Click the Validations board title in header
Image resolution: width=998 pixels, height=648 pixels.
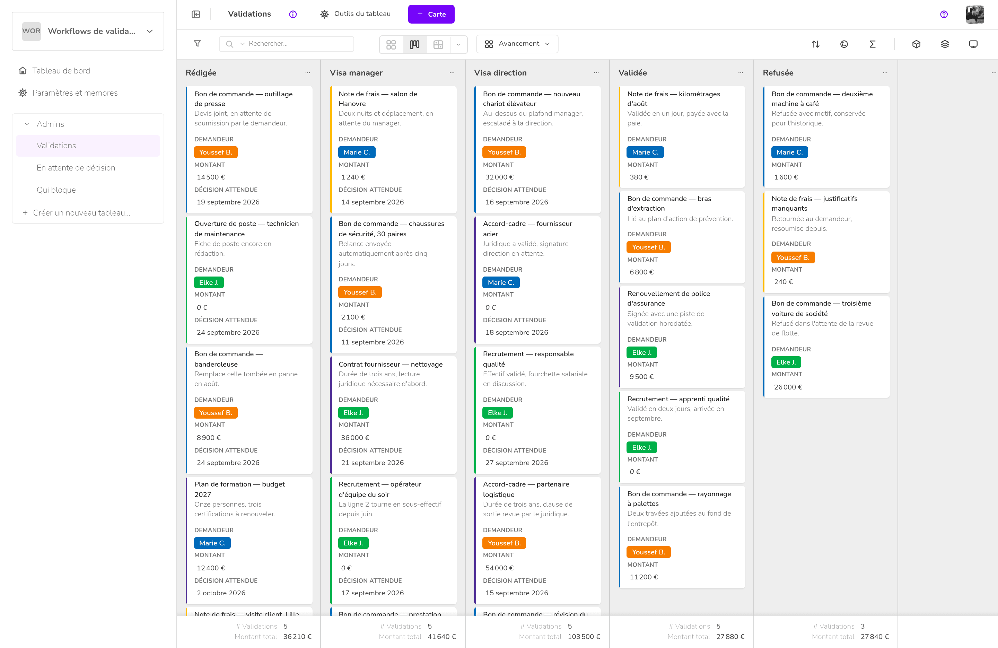pyautogui.click(x=249, y=14)
